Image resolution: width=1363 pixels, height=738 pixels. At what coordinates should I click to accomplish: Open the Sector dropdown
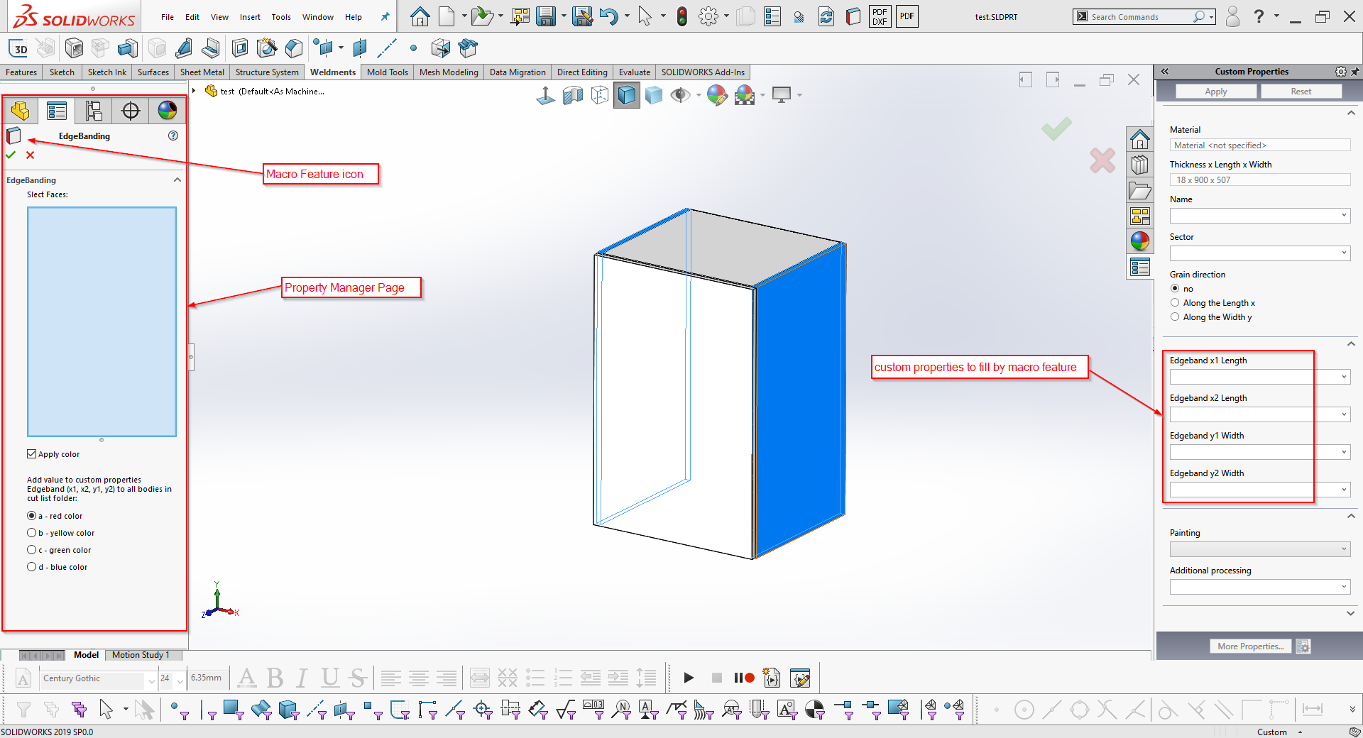(x=1344, y=253)
